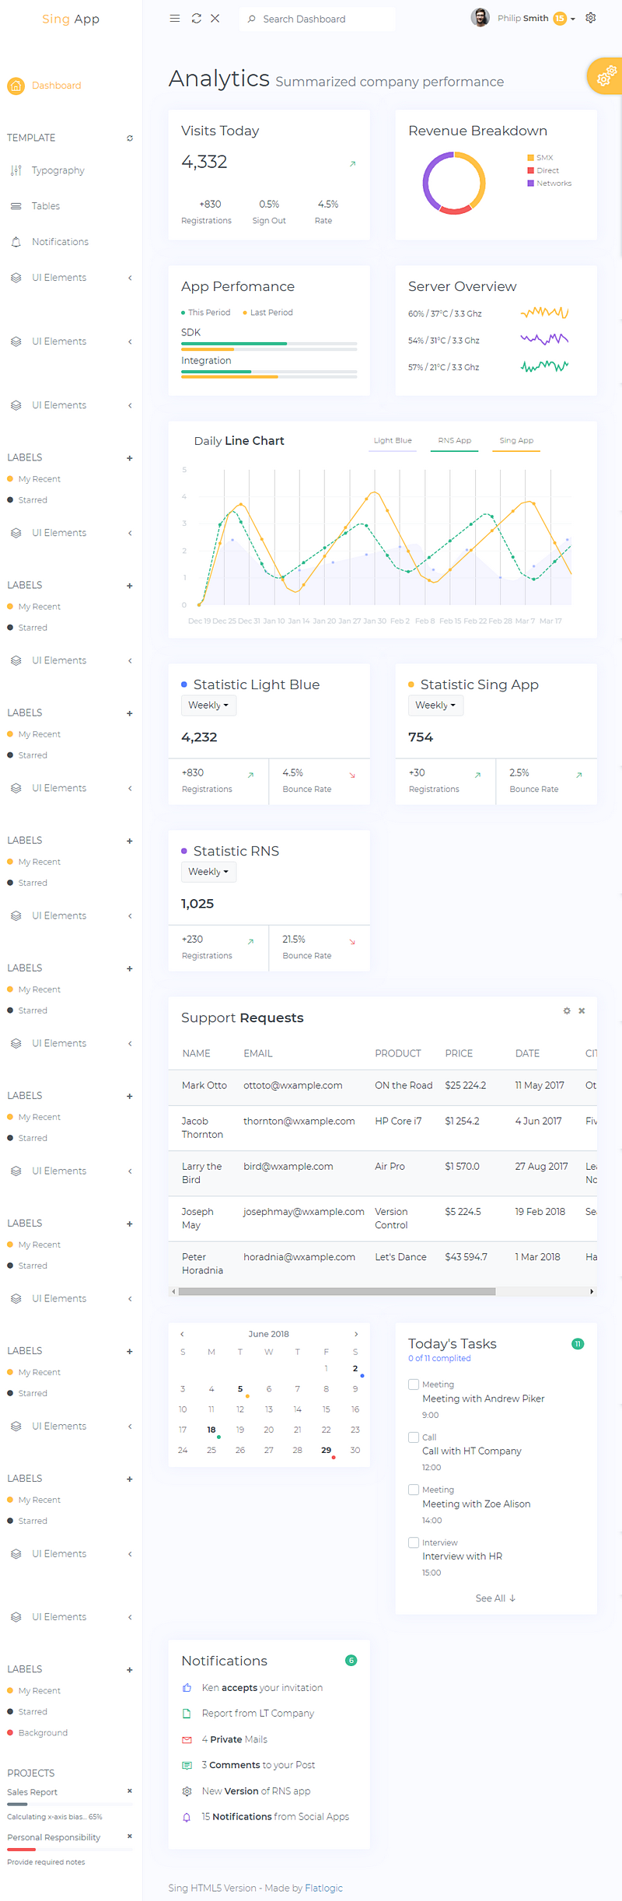Open Typography in the sidebar

point(58,170)
